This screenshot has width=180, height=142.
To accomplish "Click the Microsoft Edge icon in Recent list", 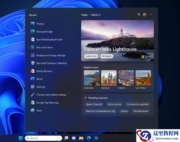I will click(x=32, y=32).
